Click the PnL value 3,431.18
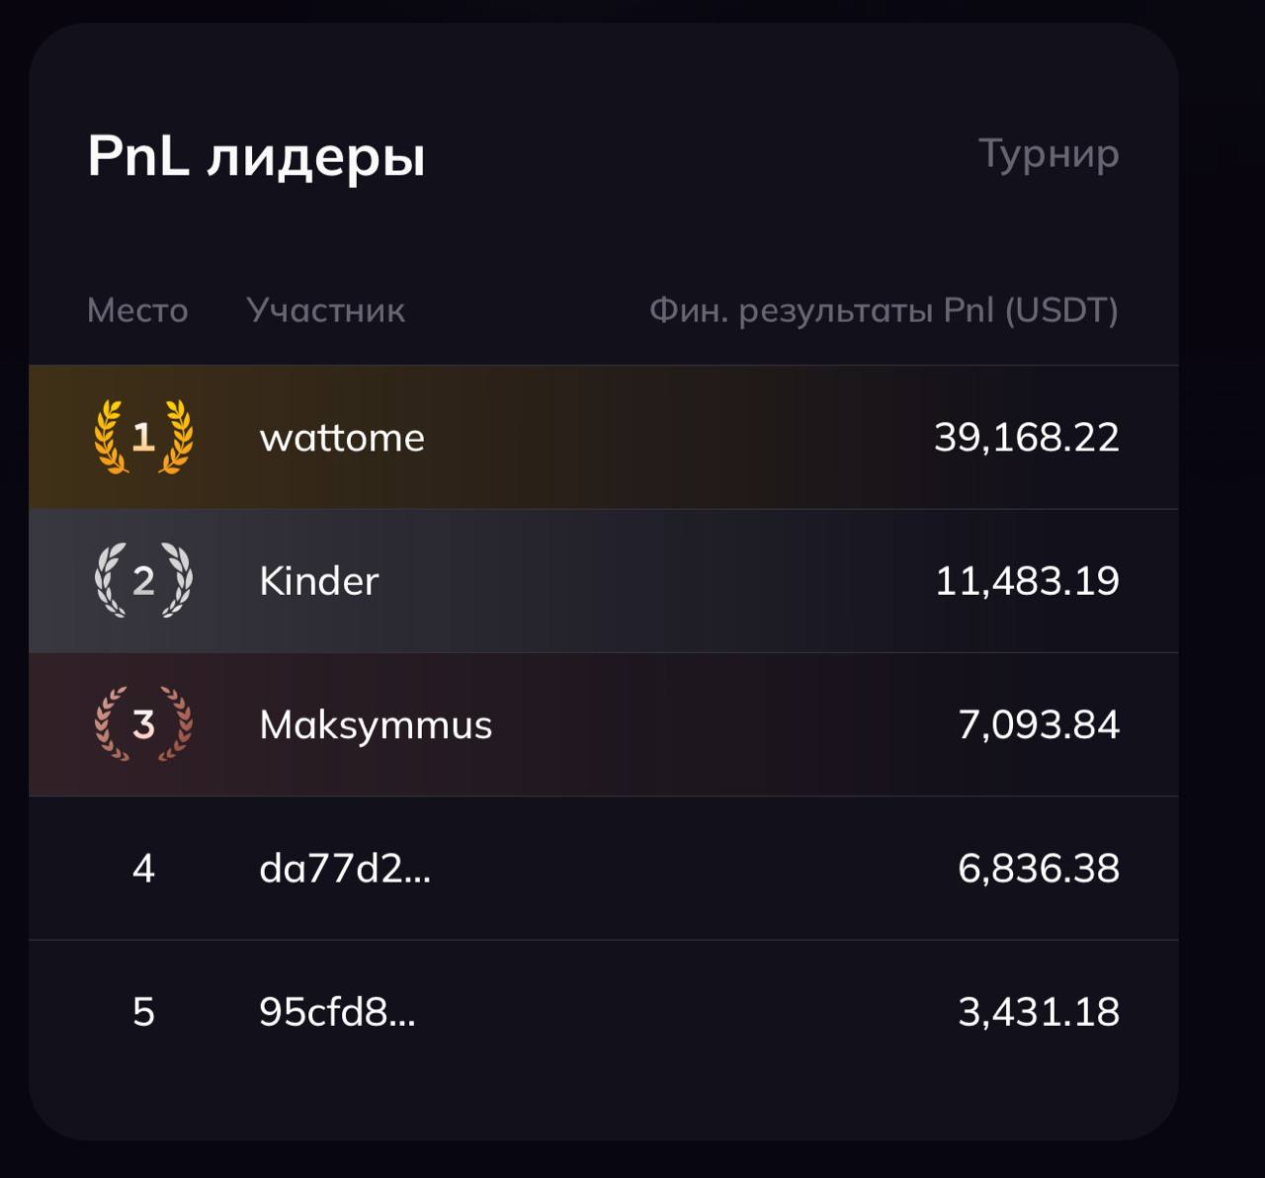The width and height of the screenshot is (1265, 1178). 1039,1012
